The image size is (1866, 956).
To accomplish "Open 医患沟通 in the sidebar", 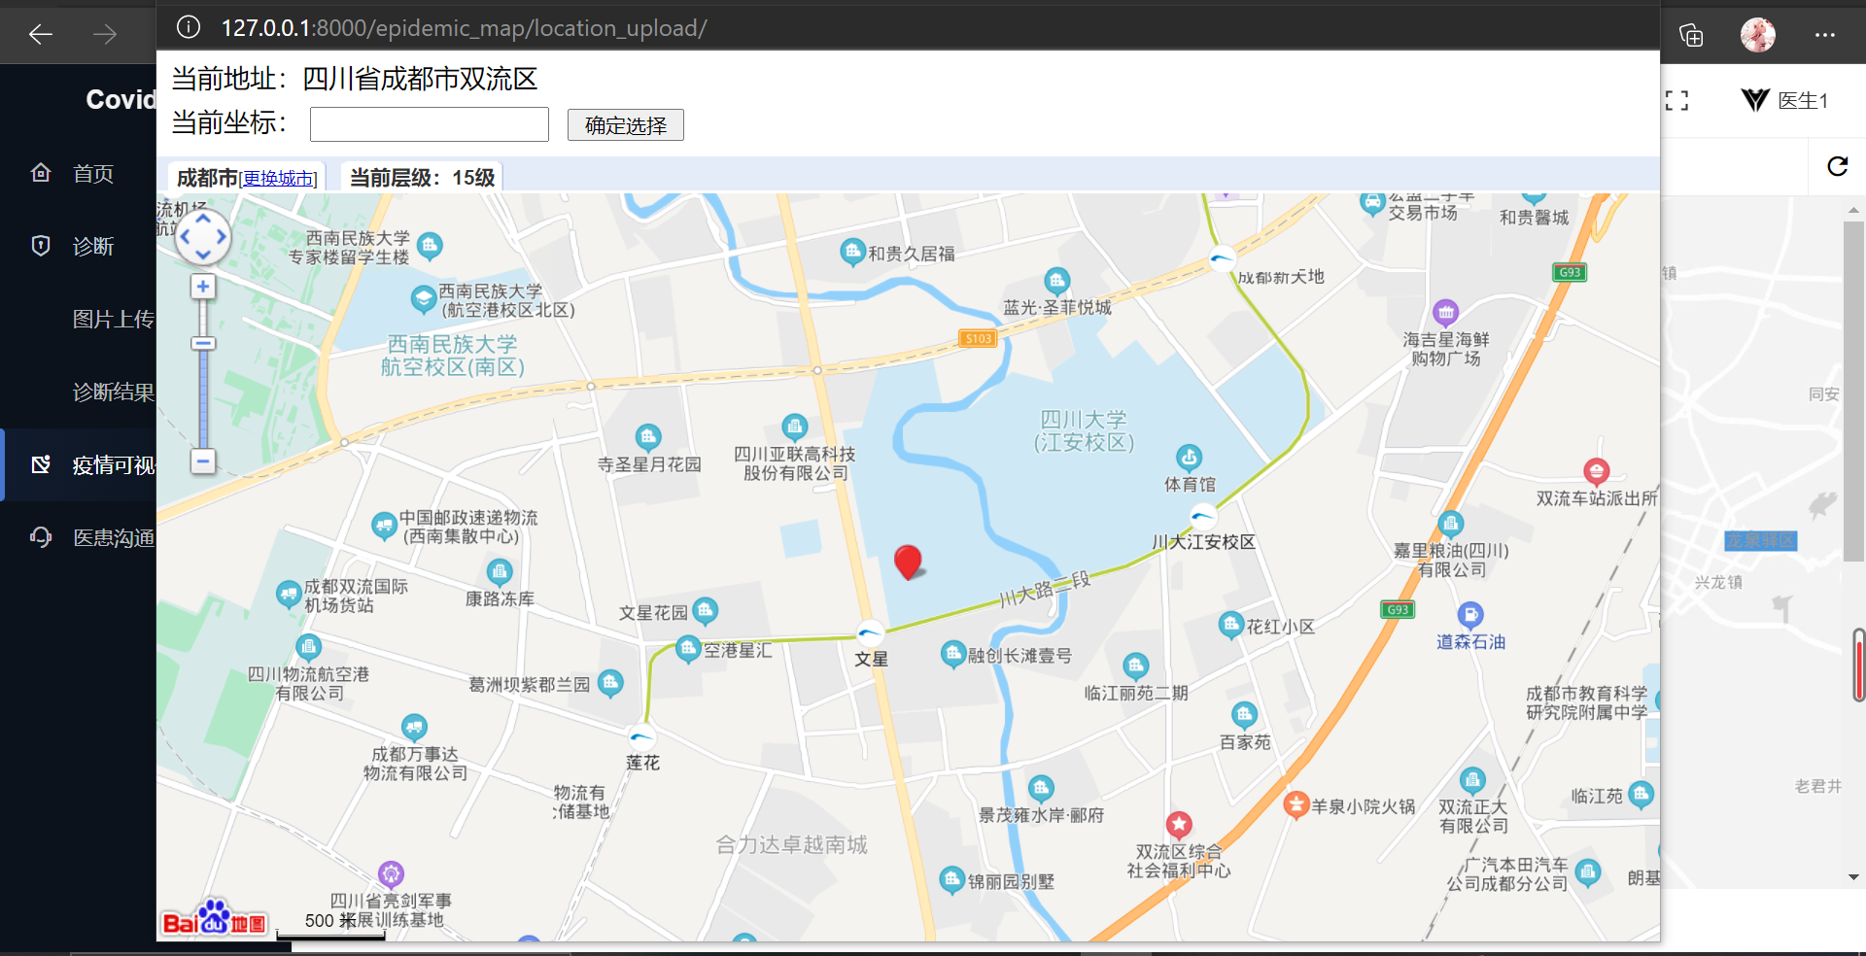I will point(114,538).
